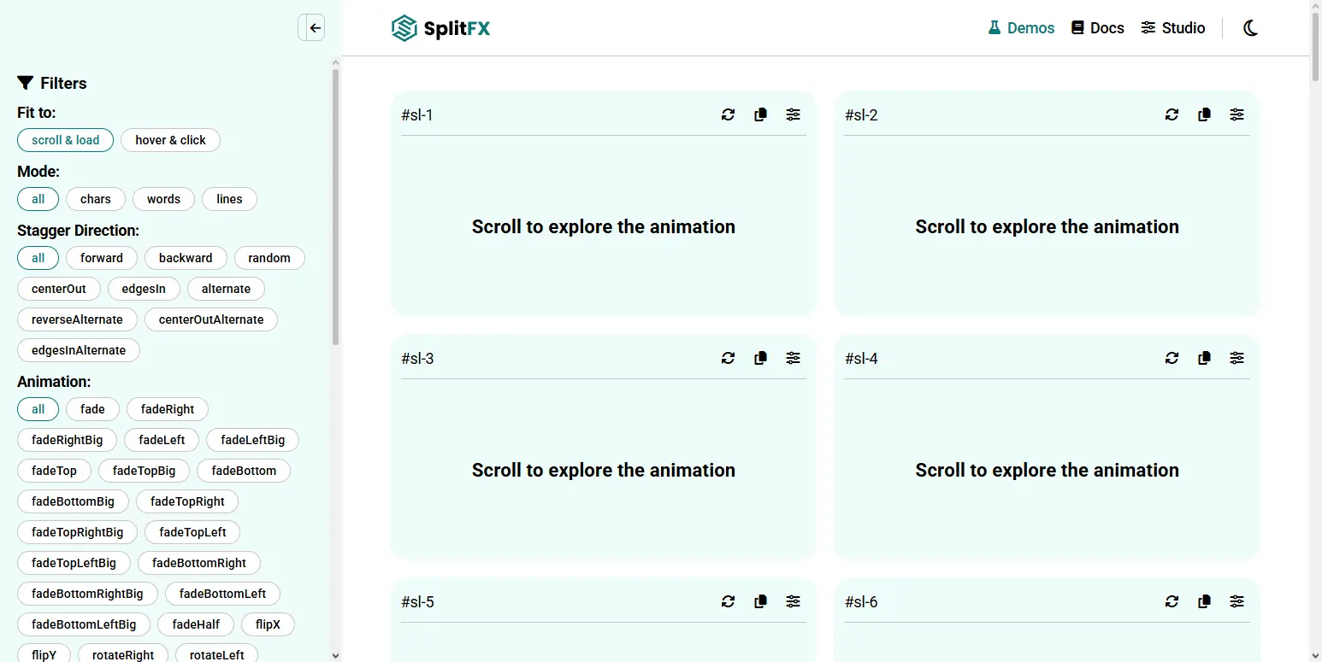Click the SplitFX logo

pyautogui.click(x=440, y=28)
